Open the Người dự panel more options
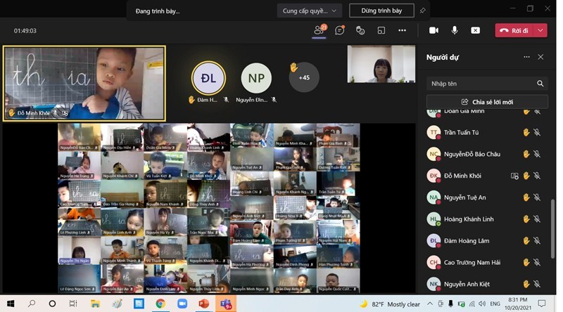The height and width of the screenshot is (312, 563). 526,57
